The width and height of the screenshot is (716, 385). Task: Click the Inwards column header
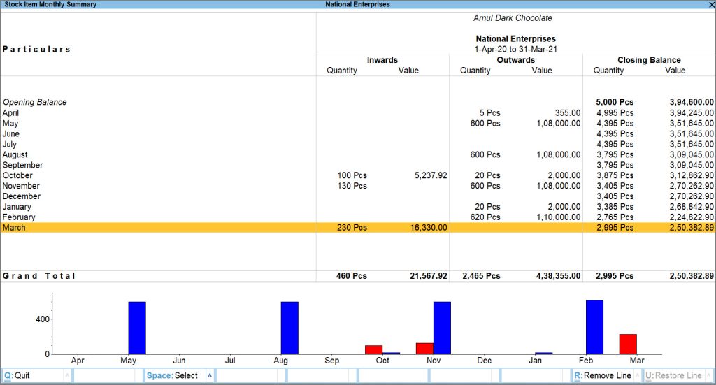382,60
